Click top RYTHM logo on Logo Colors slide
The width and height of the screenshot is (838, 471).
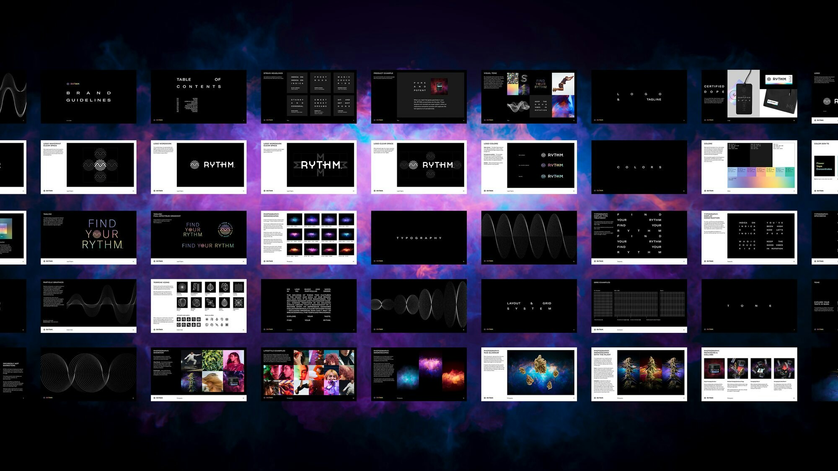tap(552, 155)
